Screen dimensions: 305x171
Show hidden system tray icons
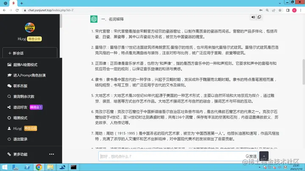(x=260, y=167)
